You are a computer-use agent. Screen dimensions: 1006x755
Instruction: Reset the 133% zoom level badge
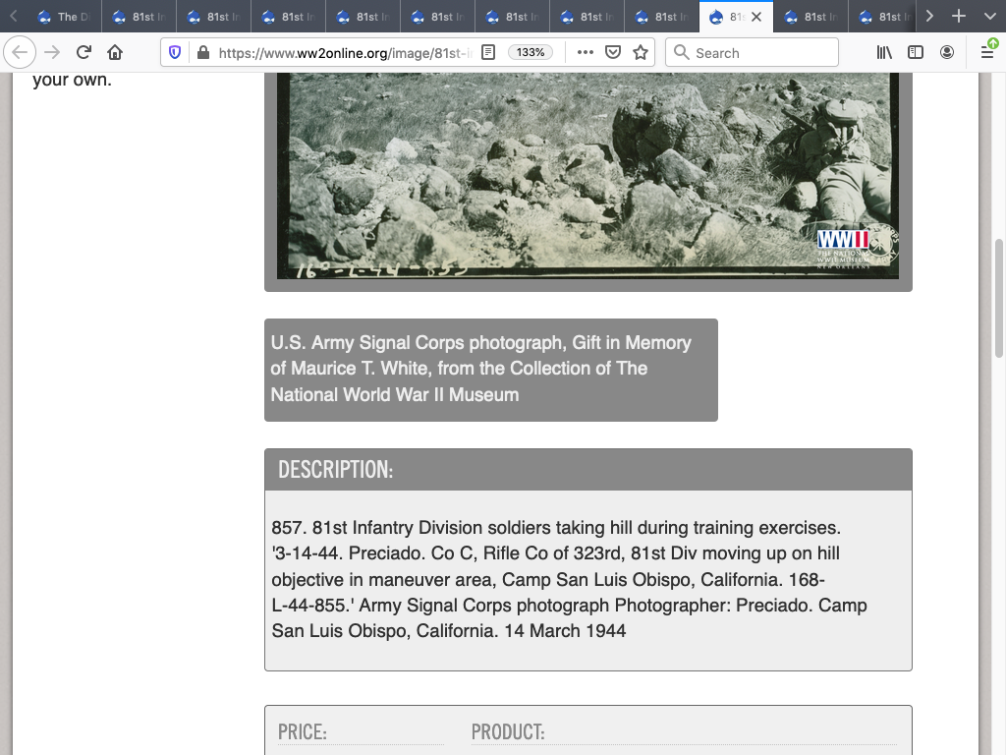pyautogui.click(x=531, y=52)
